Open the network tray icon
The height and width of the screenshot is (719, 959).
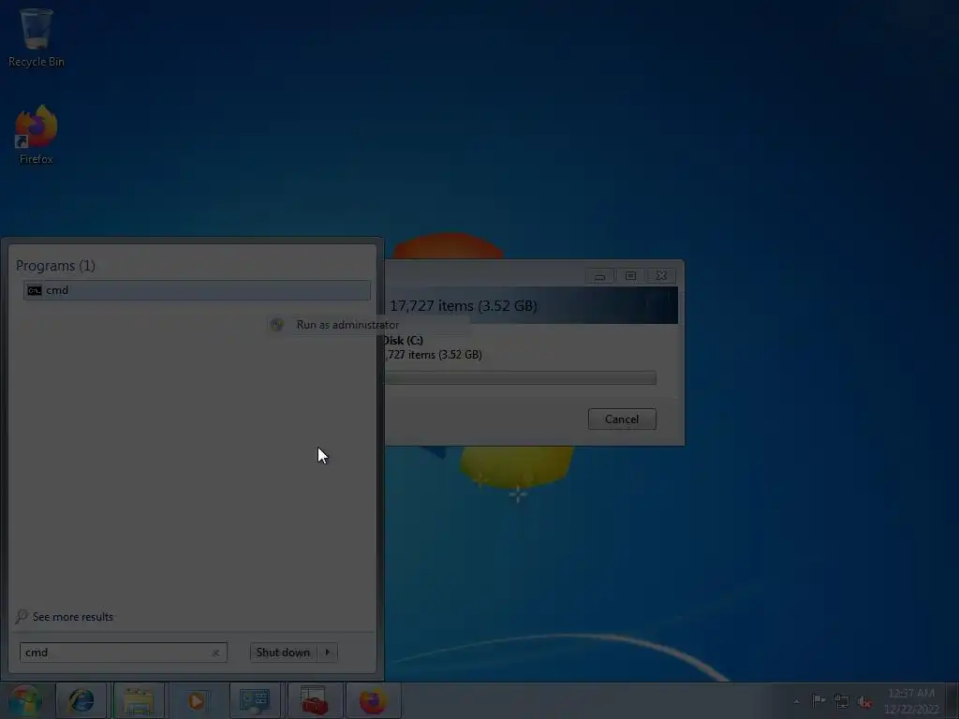[x=842, y=701]
